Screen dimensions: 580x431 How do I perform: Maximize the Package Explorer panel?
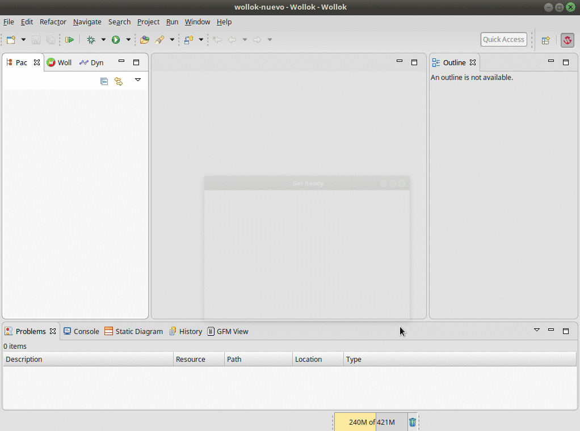pos(136,62)
